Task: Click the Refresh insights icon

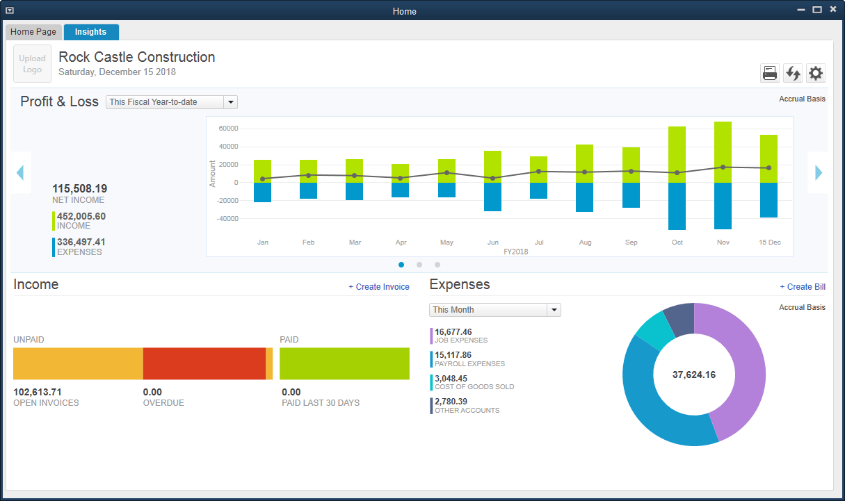Action: (x=793, y=72)
